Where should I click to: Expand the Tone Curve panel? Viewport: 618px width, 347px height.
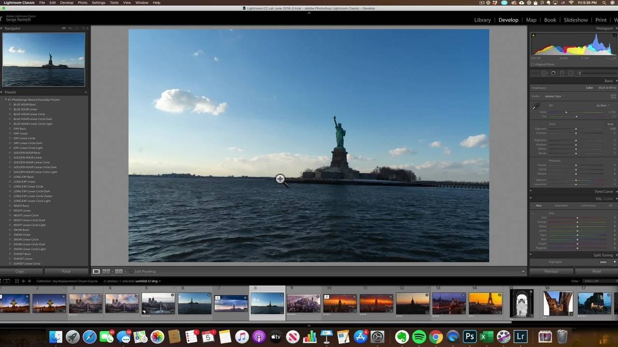click(x=616, y=191)
